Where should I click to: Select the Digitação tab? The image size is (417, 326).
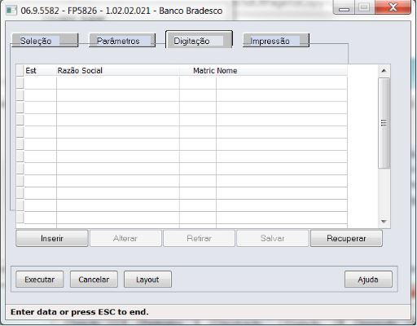199,40
